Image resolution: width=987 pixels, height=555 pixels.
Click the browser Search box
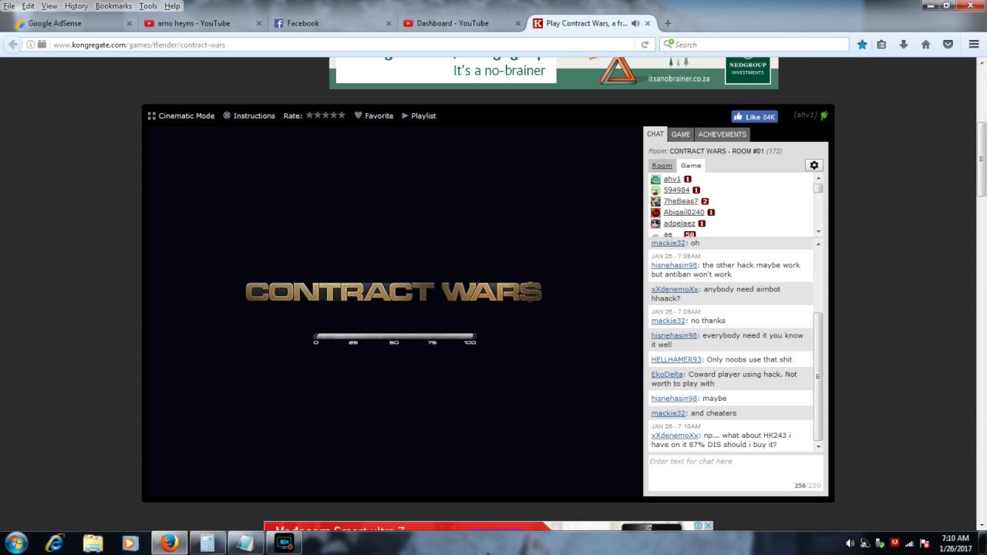[x=754, y=45]
